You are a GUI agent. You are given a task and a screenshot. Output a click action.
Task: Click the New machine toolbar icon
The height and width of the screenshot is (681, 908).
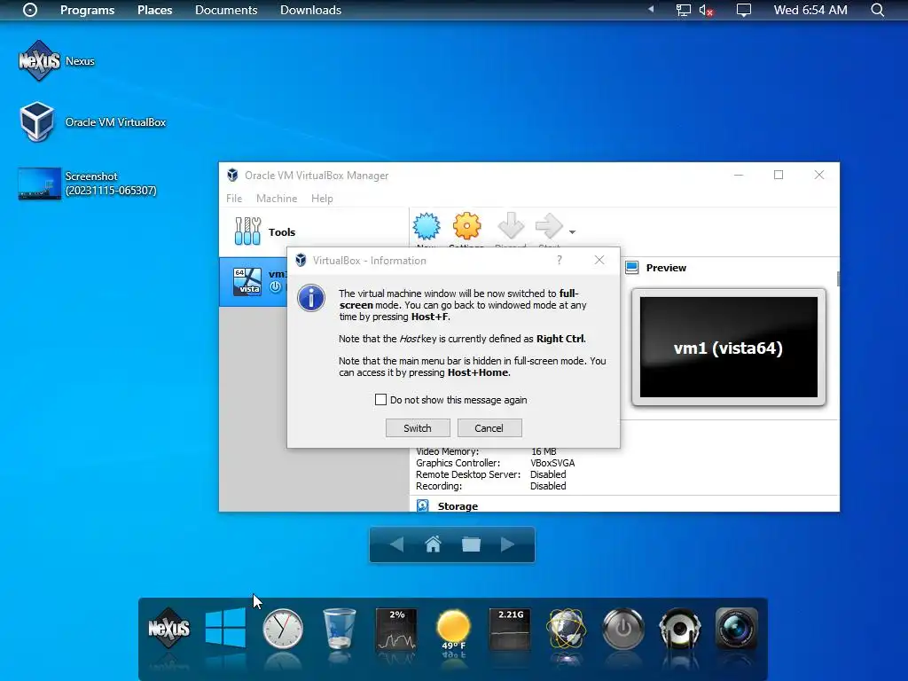[427, 226]
